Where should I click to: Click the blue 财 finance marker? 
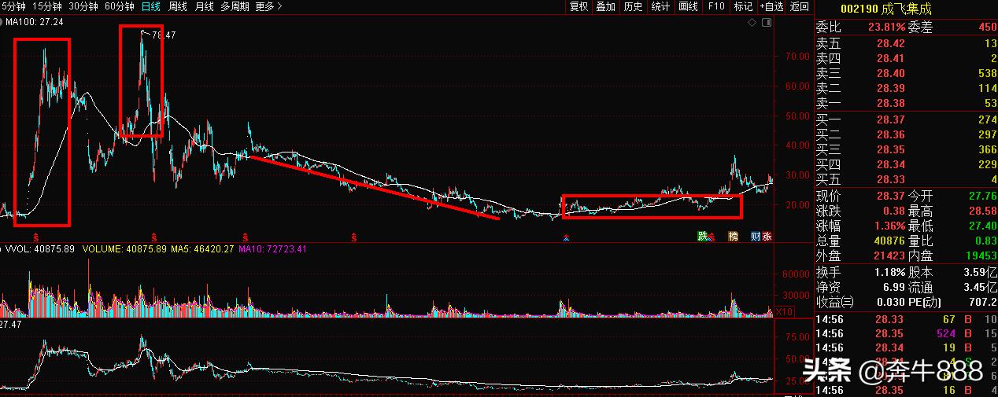click(x=756, y=236)
